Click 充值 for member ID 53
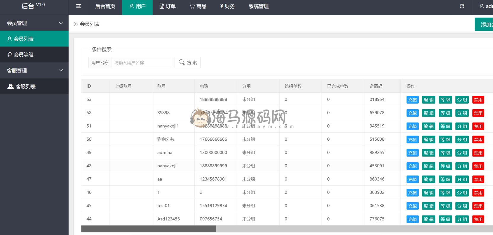The width and height of the screenshot is (493, 235). pos(412,100)
